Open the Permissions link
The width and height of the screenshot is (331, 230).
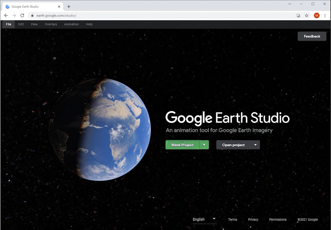click(278, 219)
